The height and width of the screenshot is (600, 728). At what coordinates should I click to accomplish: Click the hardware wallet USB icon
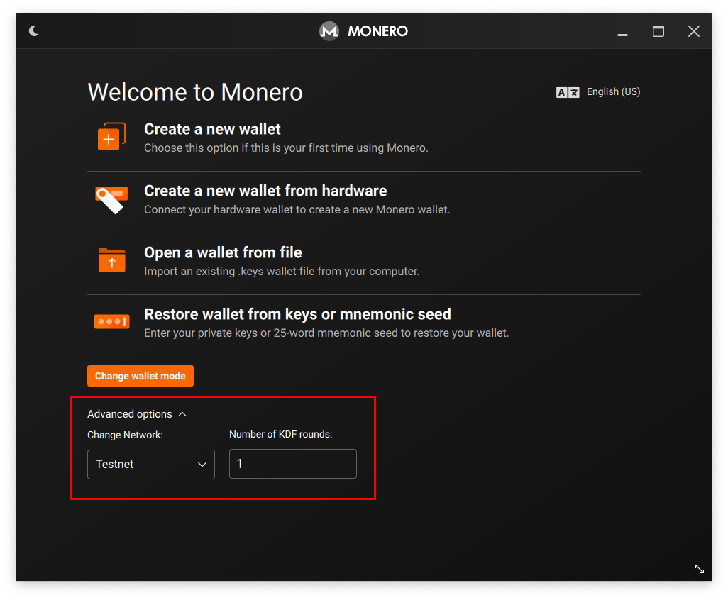point(111,199)
